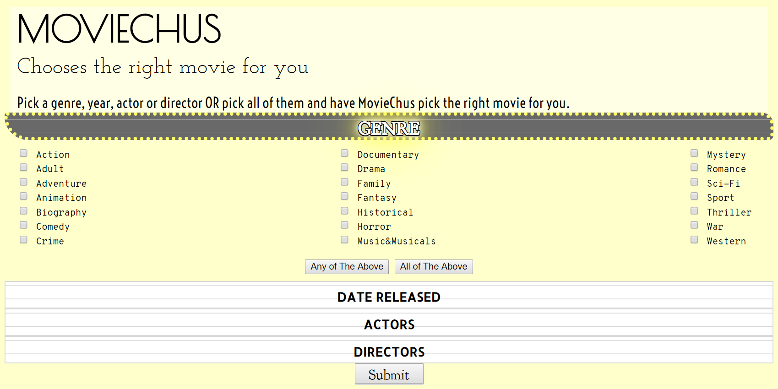Check the Crime genre checkbox
The width and height of the screenshot is (778, 389).
click(24, 240)
